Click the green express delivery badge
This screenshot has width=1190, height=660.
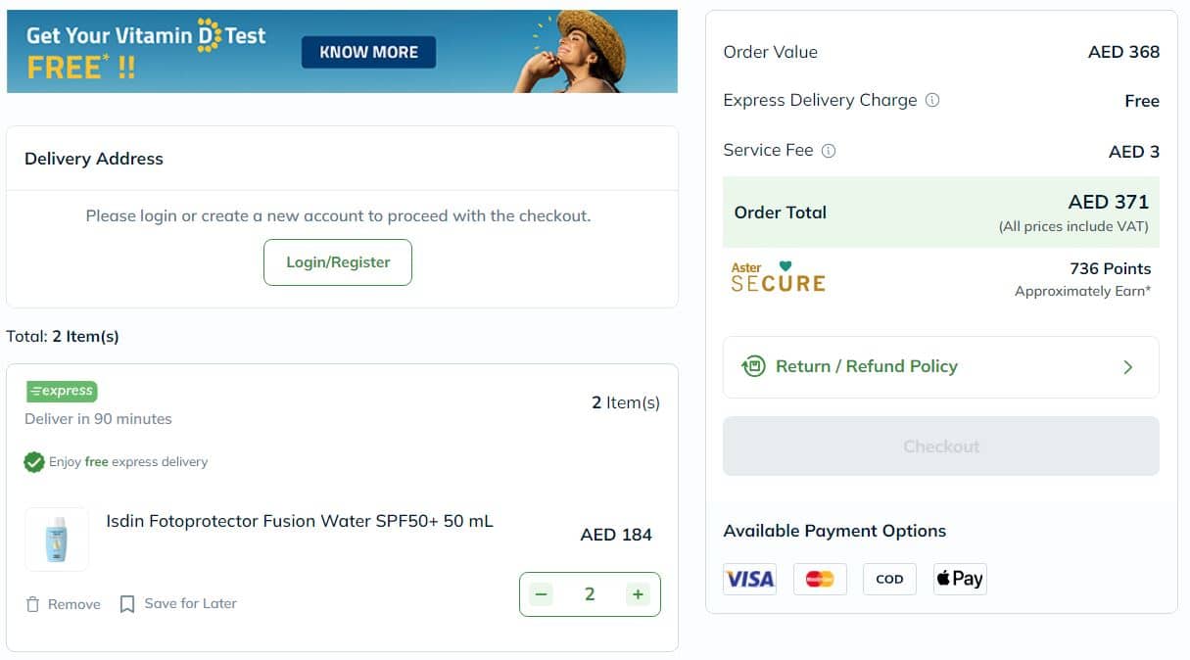61,391
